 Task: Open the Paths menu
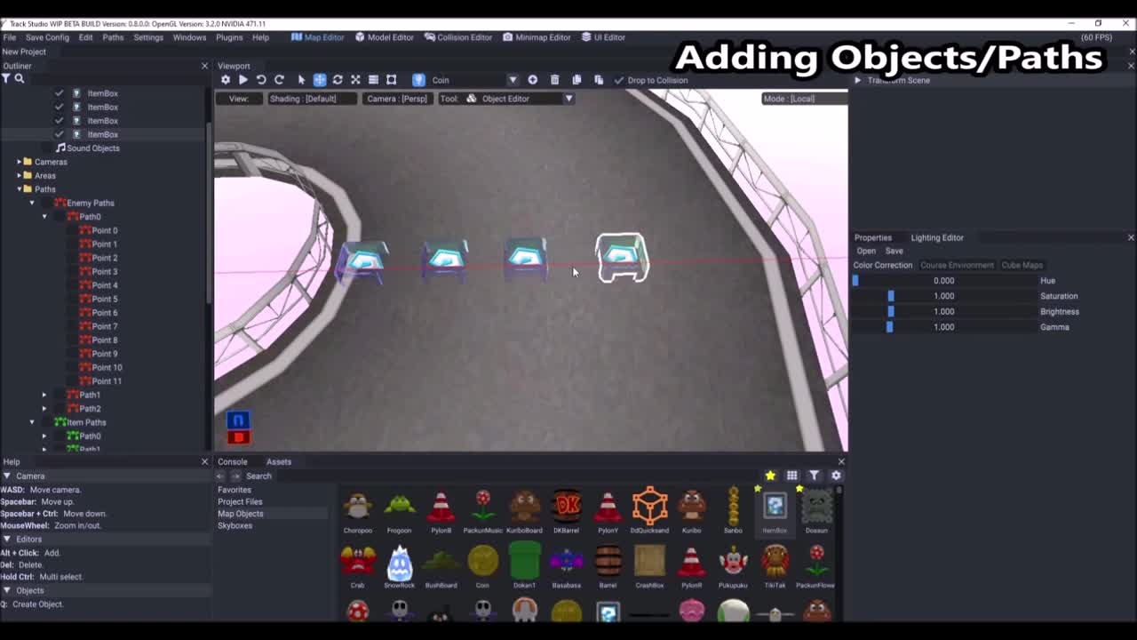tap(113, 37)
